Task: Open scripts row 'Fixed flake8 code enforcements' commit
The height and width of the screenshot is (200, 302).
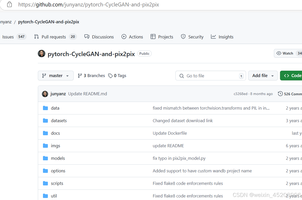Action: pos(188,183)
